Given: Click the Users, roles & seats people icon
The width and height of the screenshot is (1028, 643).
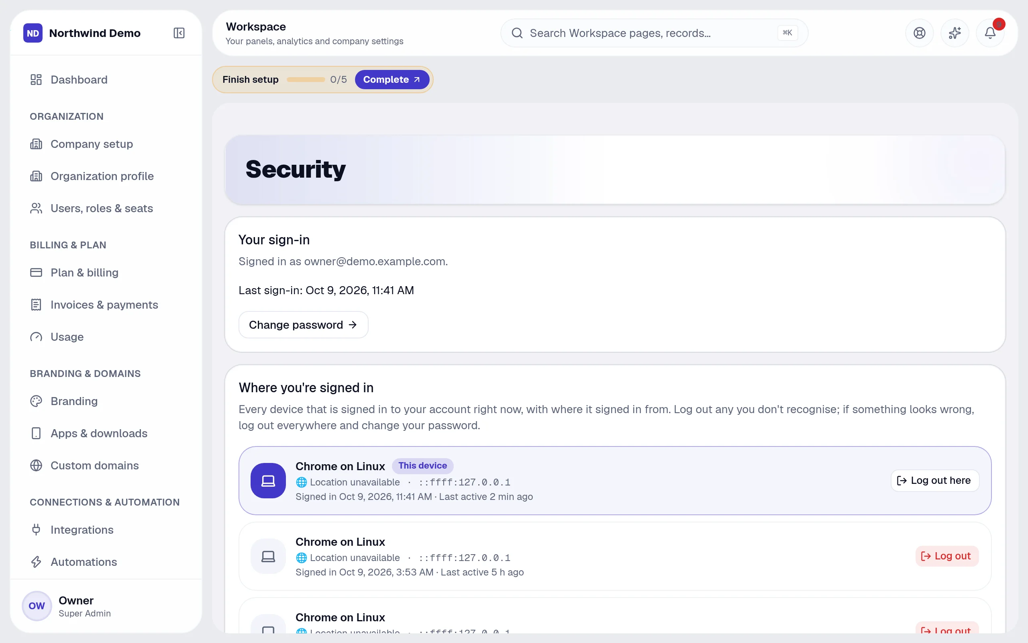Looking at the screenshot, I should pyautogui.click(x=36, y=208).
